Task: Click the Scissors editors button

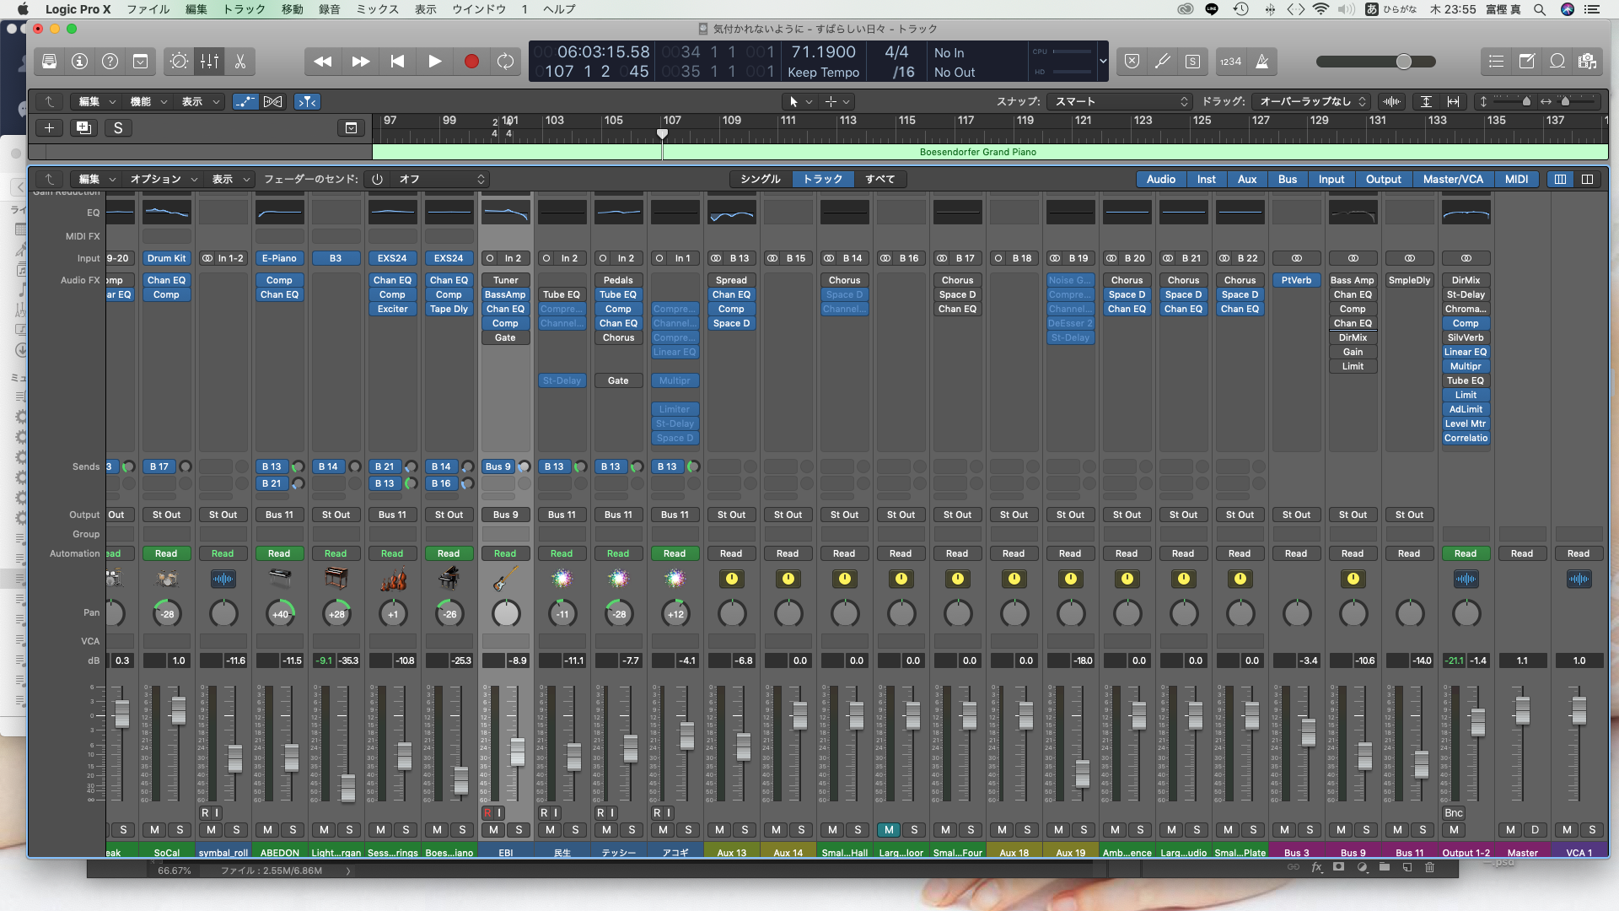Action: coord(240,62)
